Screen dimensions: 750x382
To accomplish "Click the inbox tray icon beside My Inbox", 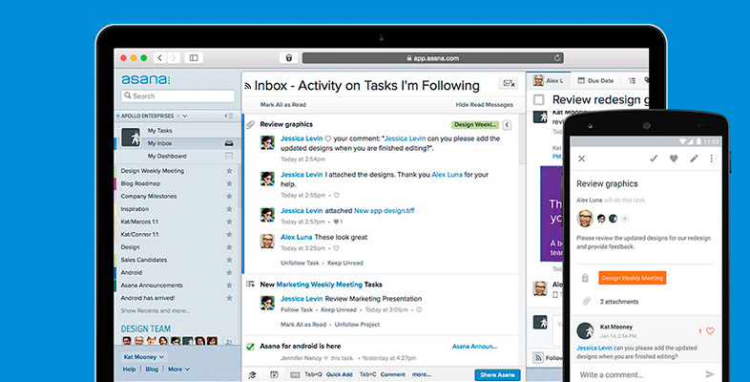I will tap(229, 143).
